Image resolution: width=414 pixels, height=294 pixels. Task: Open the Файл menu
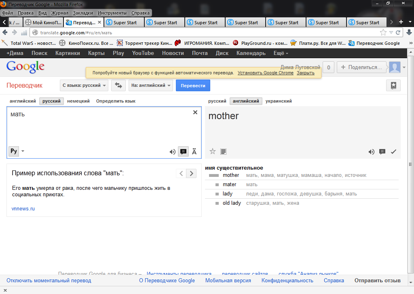7,13
